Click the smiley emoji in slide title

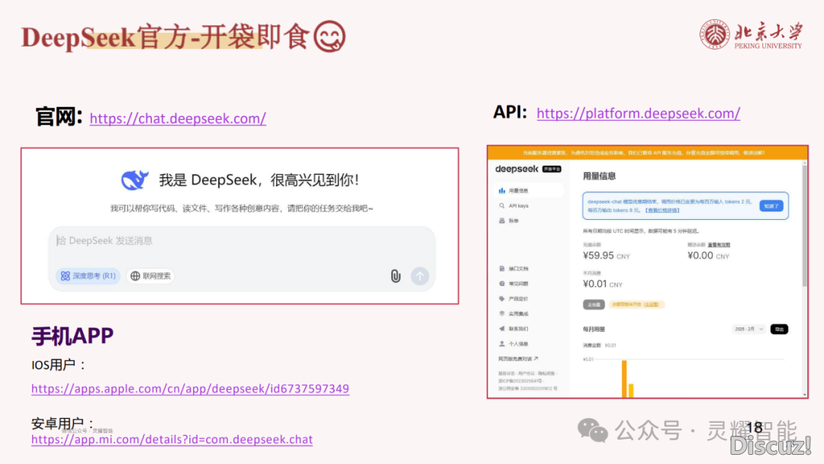click(x=330, y=37)
